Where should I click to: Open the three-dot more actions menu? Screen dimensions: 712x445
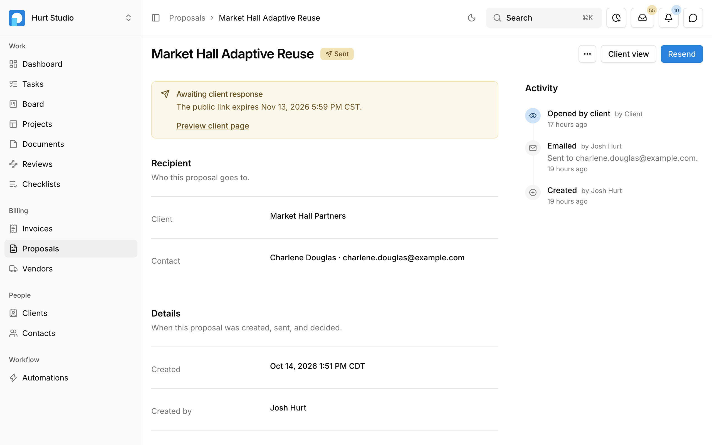tap(587, 54)
